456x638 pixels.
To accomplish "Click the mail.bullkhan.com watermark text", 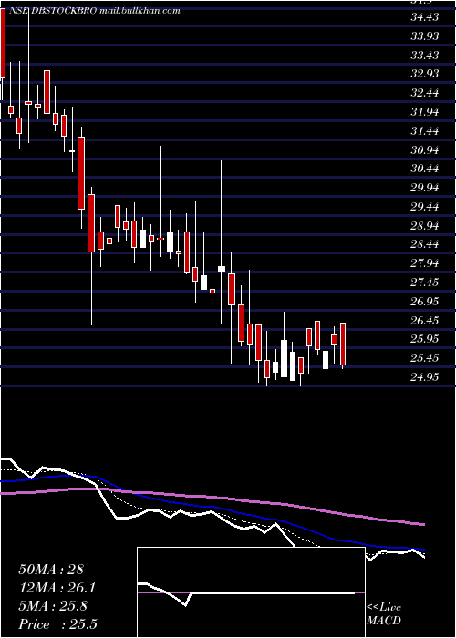I will pyautogui.click(x=139, y=11).
